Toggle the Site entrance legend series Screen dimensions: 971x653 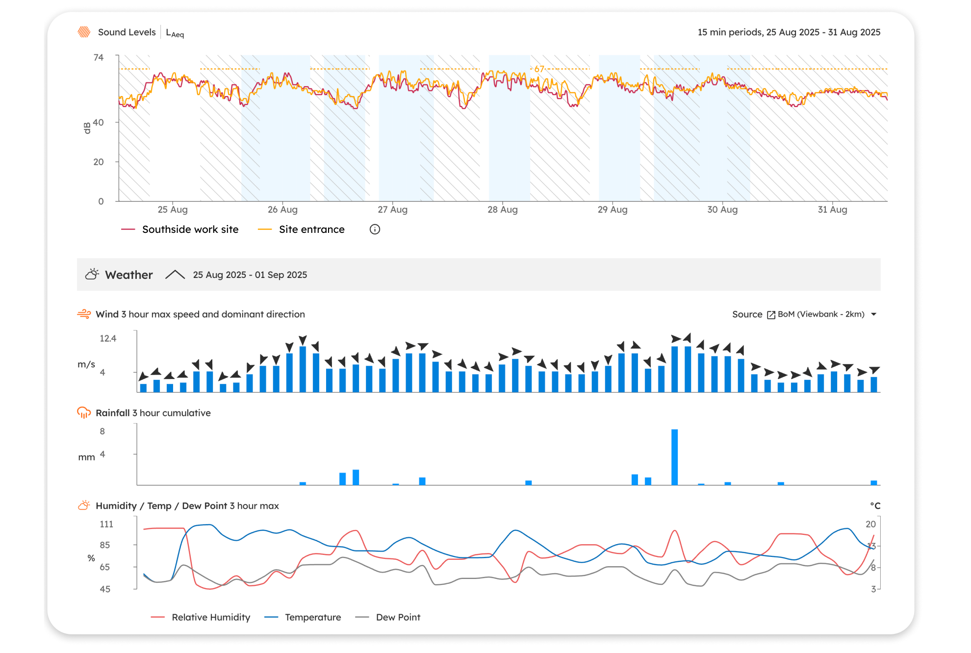(x=302, y=229)
